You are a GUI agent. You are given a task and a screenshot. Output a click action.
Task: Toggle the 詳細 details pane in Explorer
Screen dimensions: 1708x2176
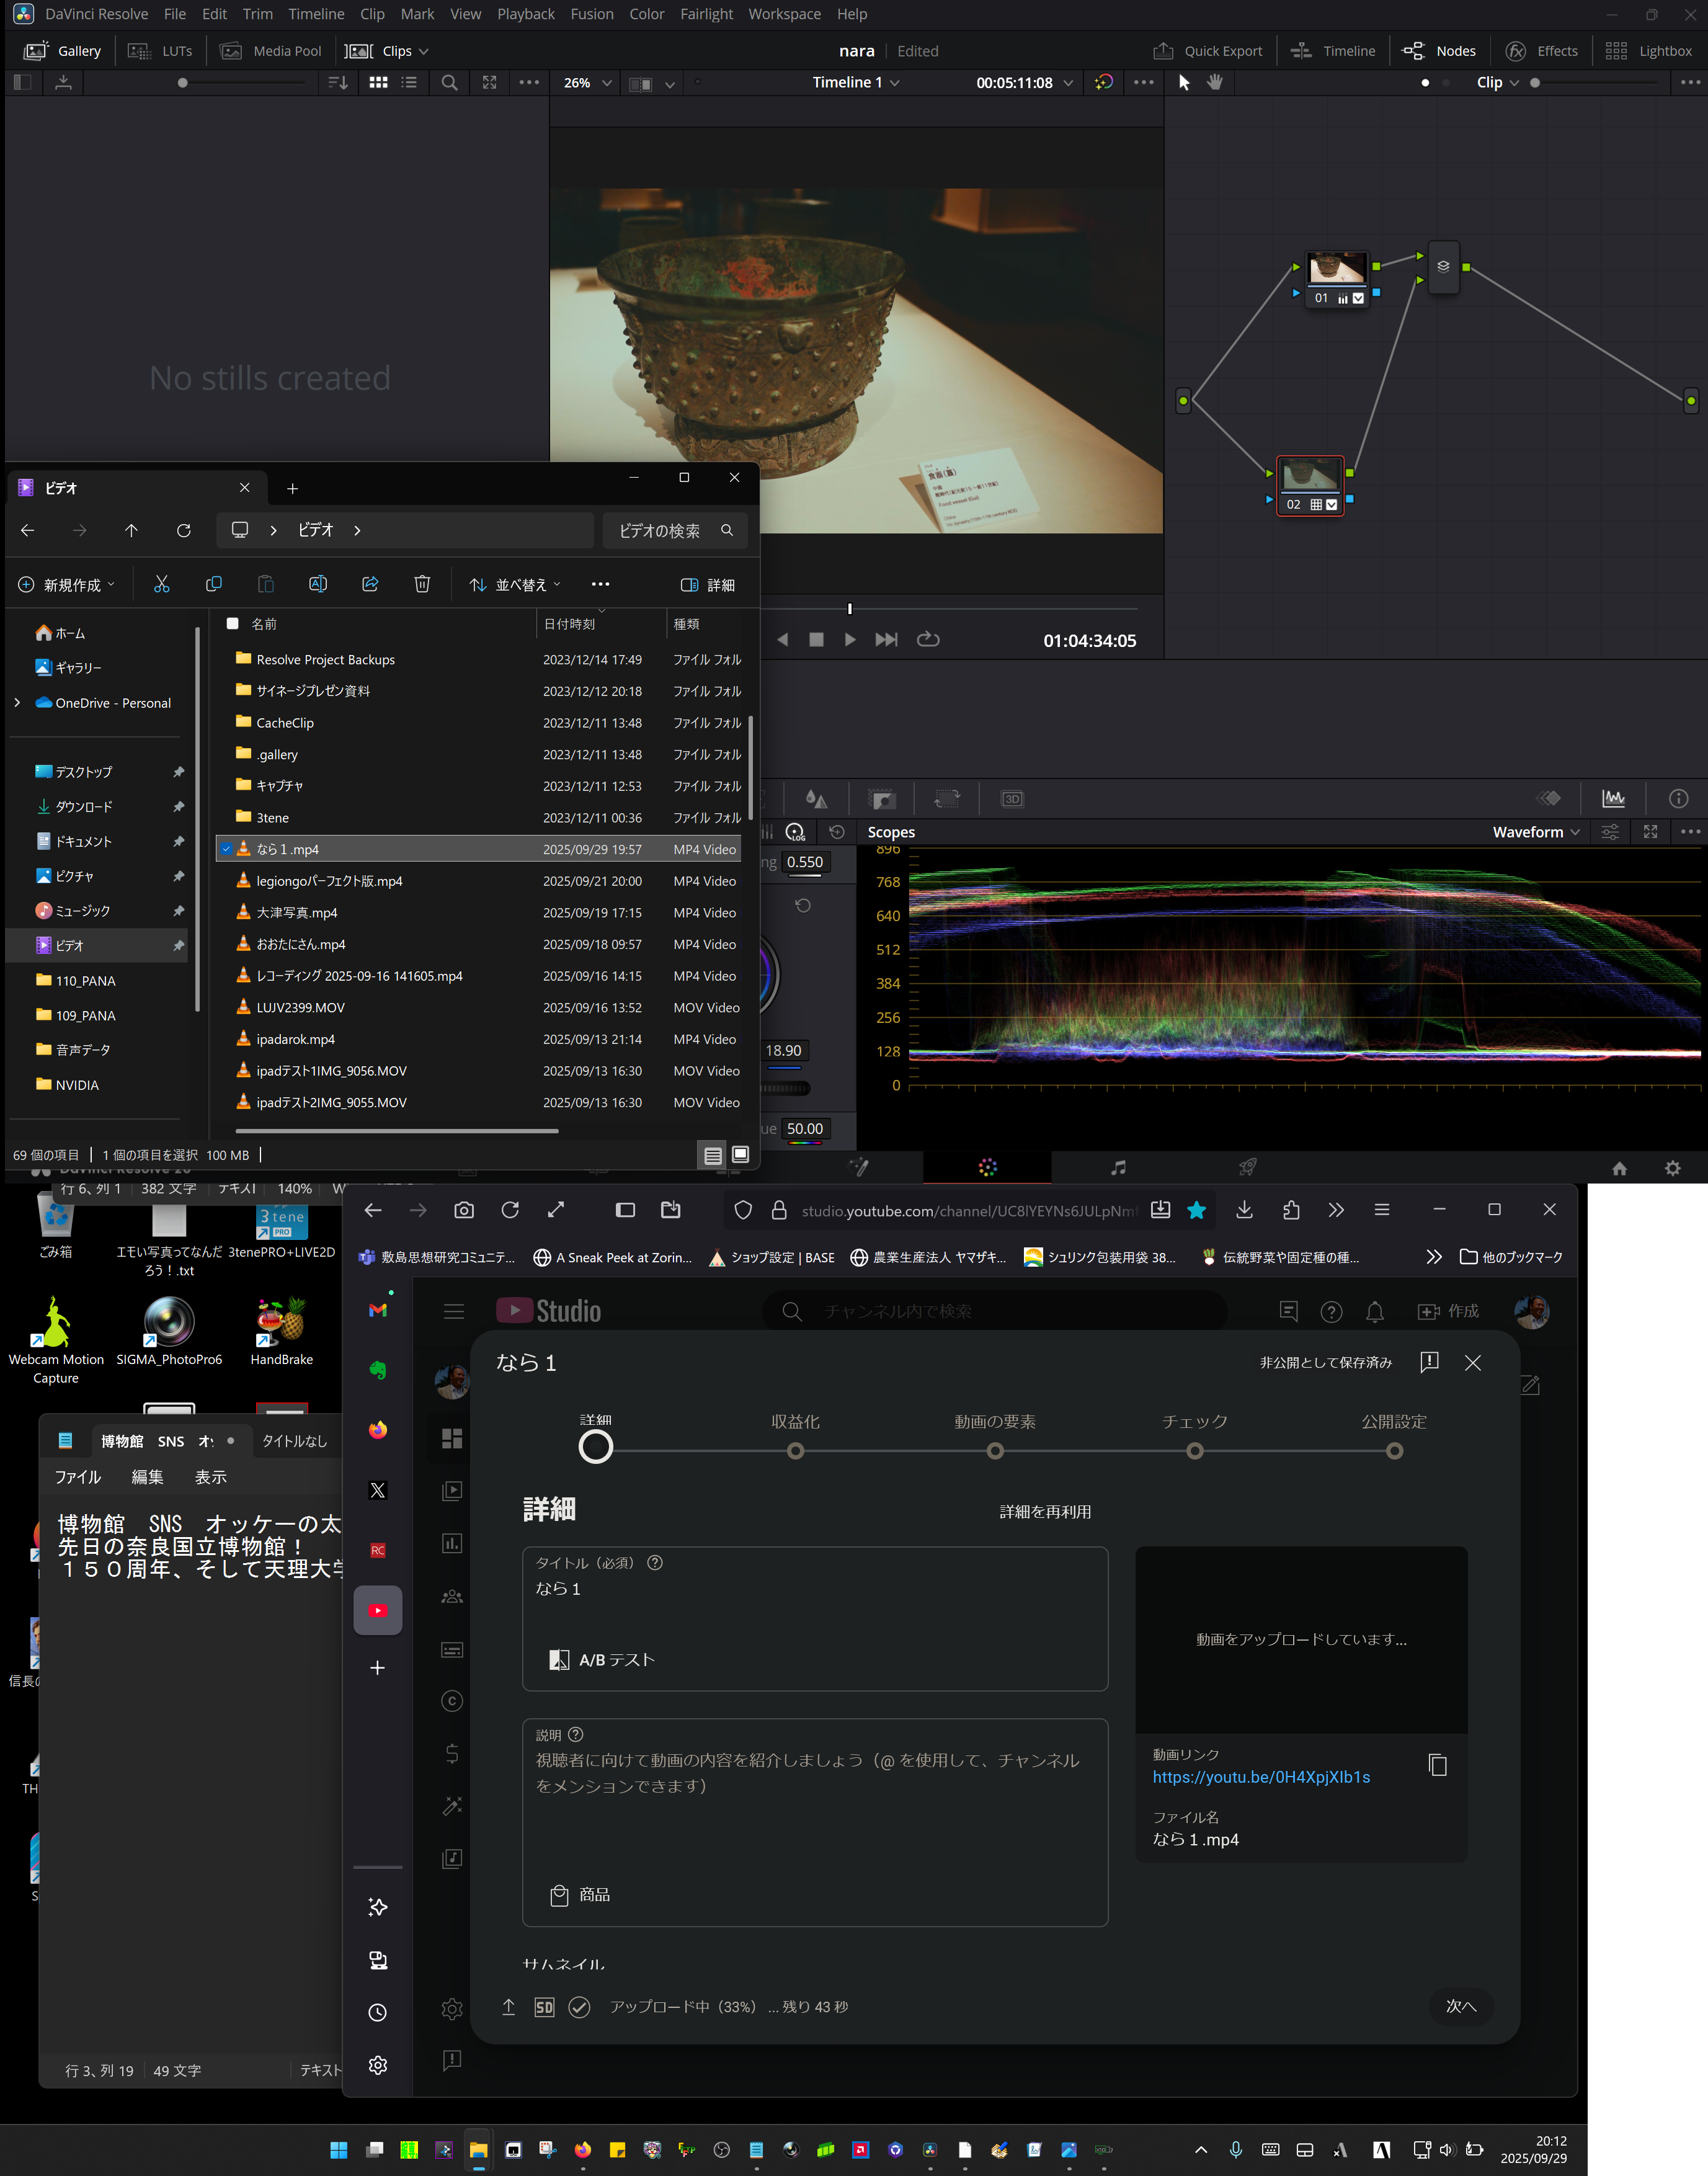pyautogui.click(x=707, y=585)
